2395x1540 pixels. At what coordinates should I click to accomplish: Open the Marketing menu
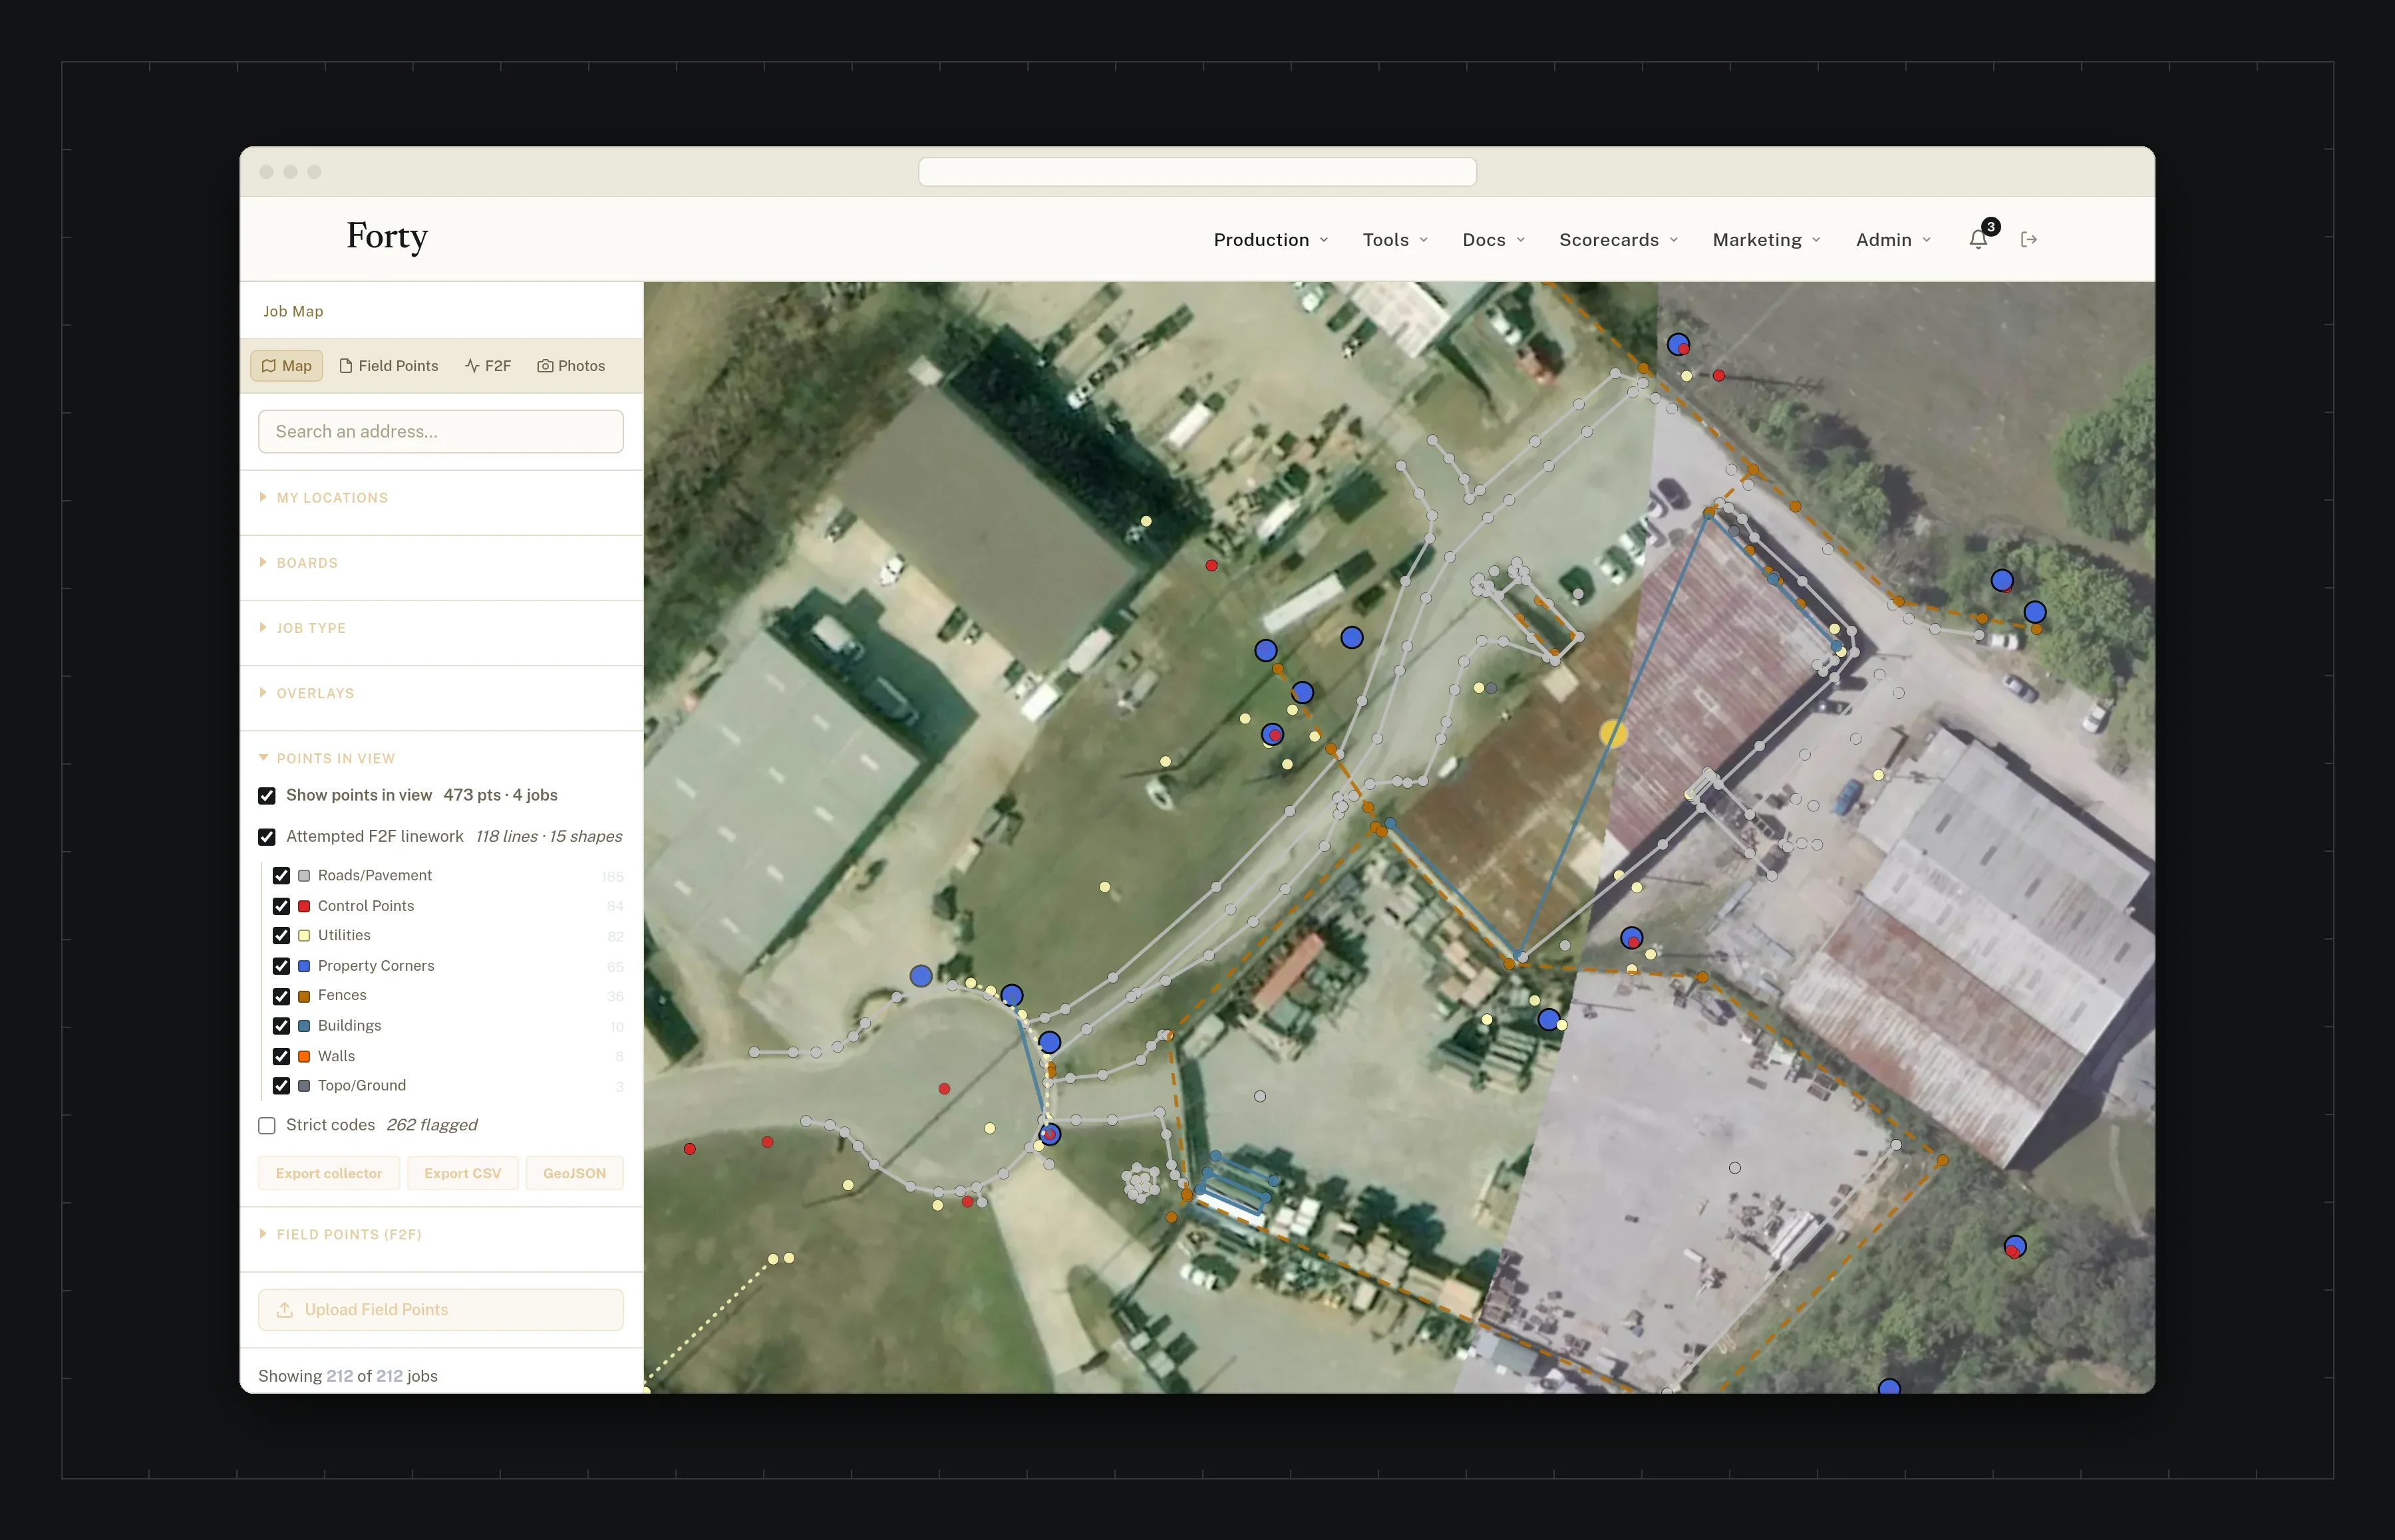1767,240
